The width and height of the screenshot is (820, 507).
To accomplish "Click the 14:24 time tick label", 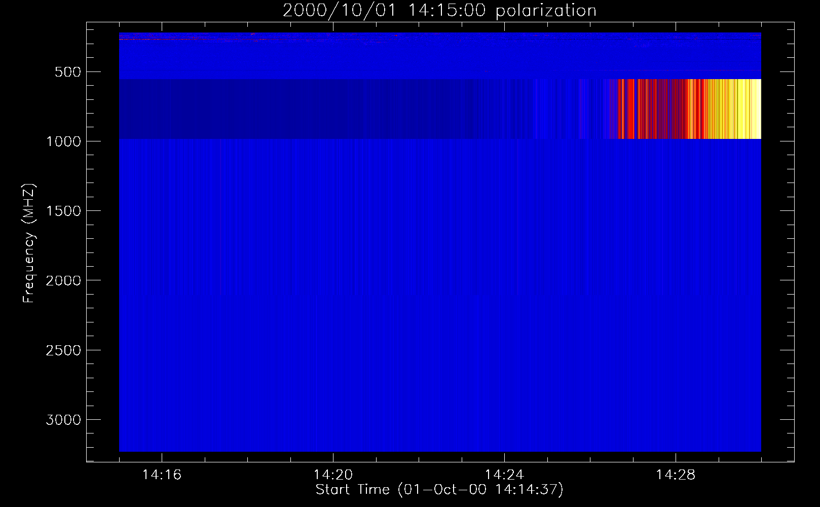I will [504, 475].
